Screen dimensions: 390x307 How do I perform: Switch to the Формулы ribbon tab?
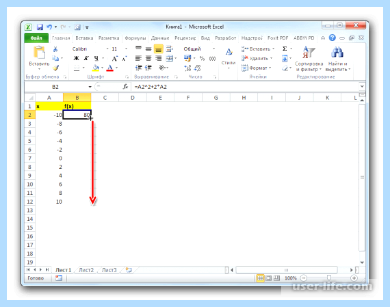click(135, 38)
